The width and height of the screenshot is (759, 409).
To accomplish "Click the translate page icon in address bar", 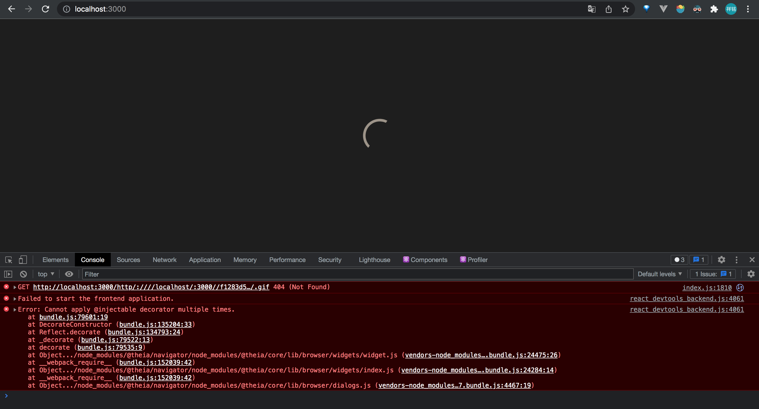I will pyautogui.click(x=591, y=9).
